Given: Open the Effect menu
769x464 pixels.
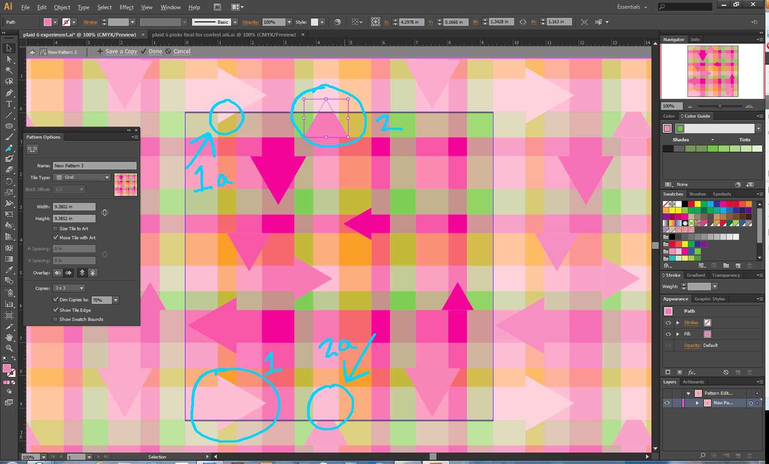Looking at the screenshot, I should 126,7.
